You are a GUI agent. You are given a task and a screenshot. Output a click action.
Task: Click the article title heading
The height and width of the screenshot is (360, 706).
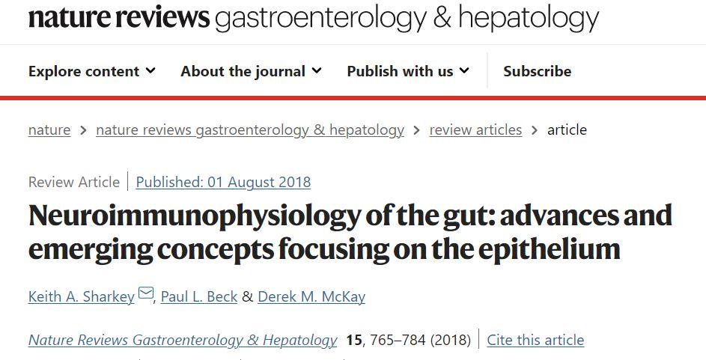click(350, 232)
